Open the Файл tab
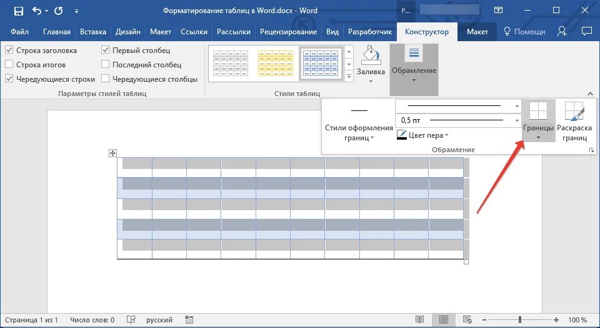The height and width of the screenshot is (328, 600). (19, 32)
